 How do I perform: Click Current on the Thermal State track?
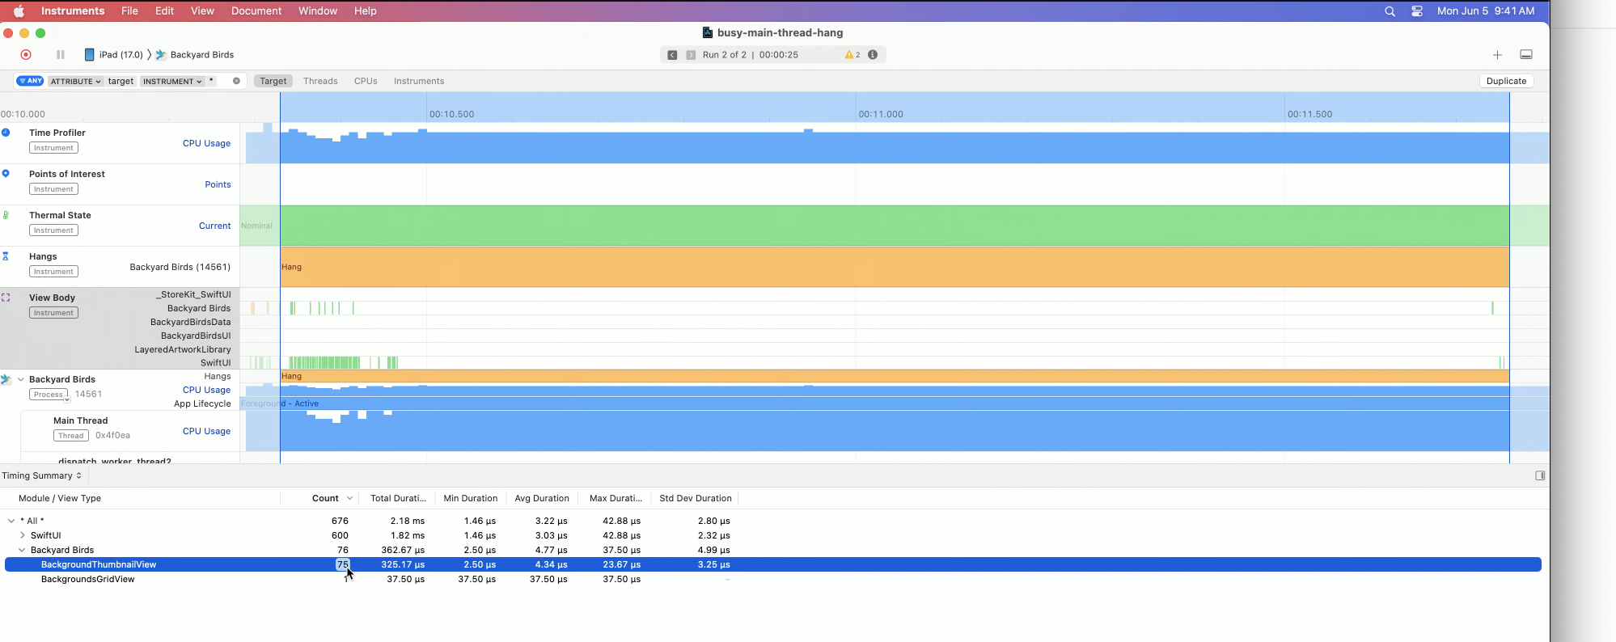(x=214, y=226)
